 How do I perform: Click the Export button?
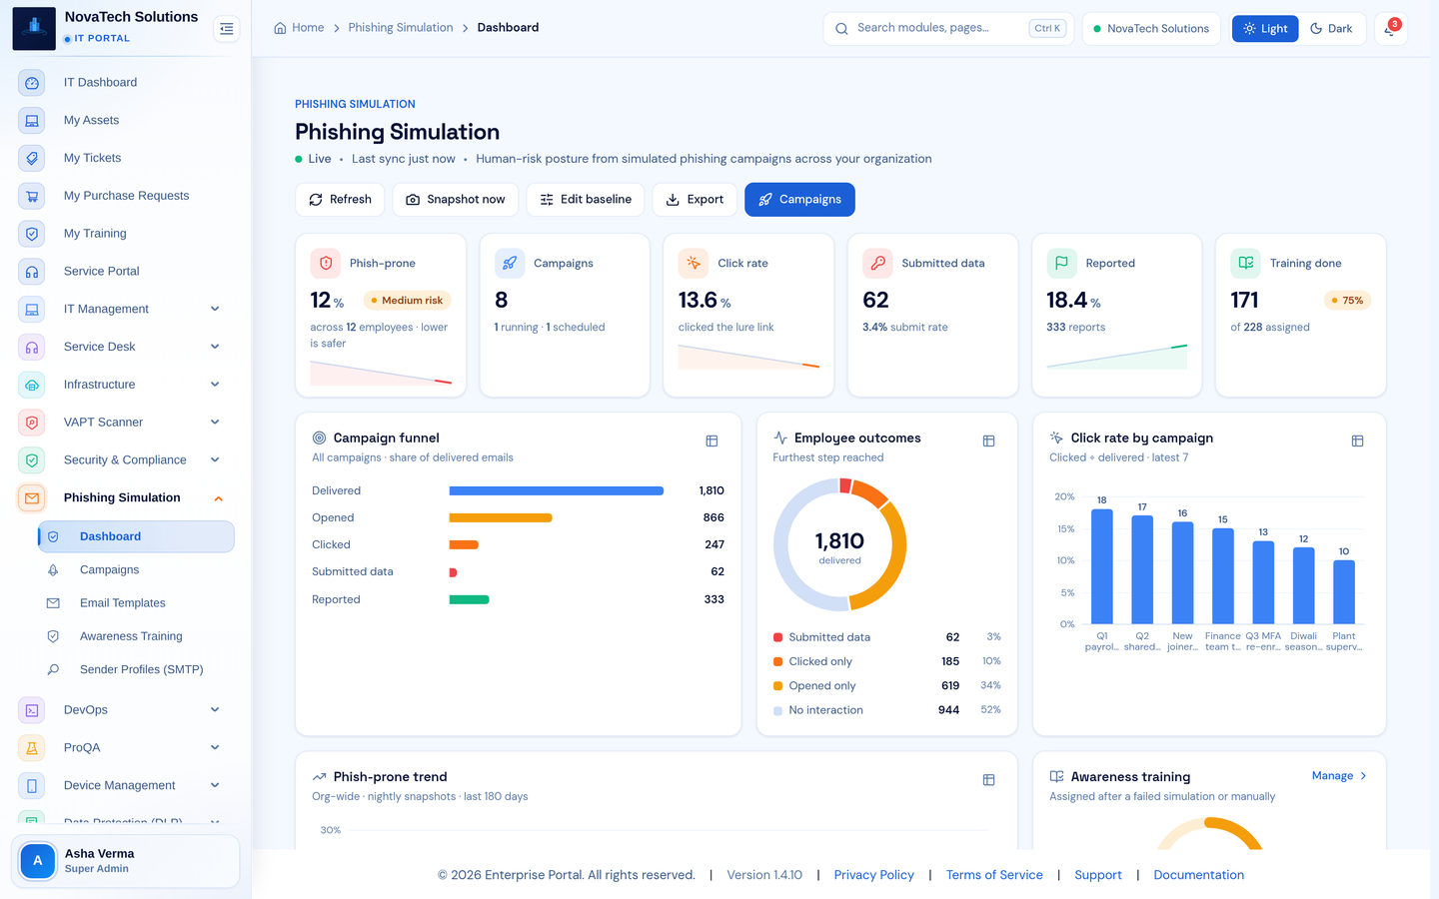695,200
